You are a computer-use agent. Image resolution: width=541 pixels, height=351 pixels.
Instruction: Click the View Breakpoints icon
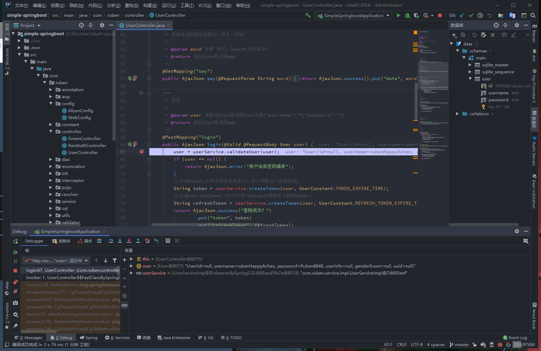pos(15,282)
